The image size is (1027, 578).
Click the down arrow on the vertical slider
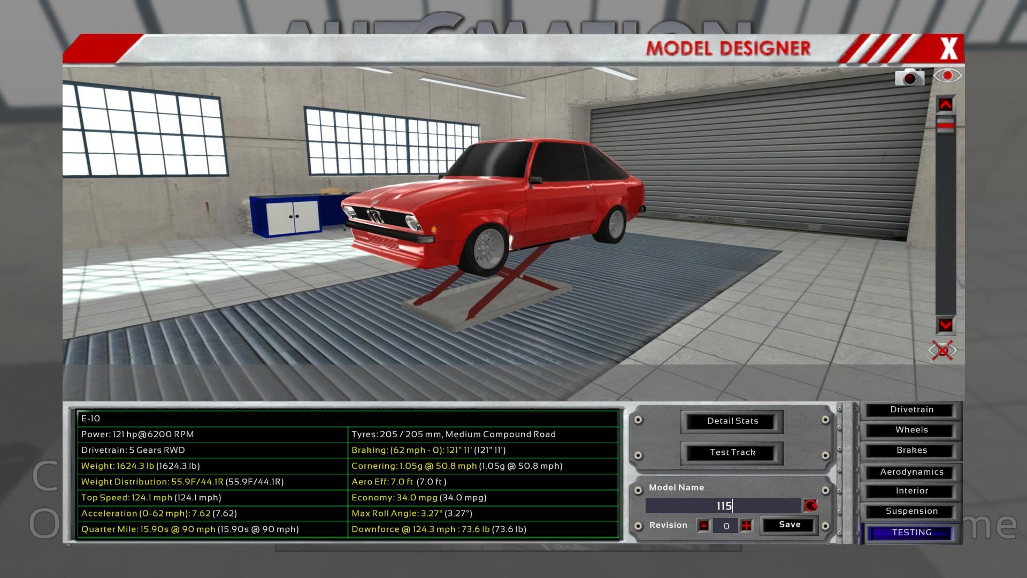coord(945,325)
